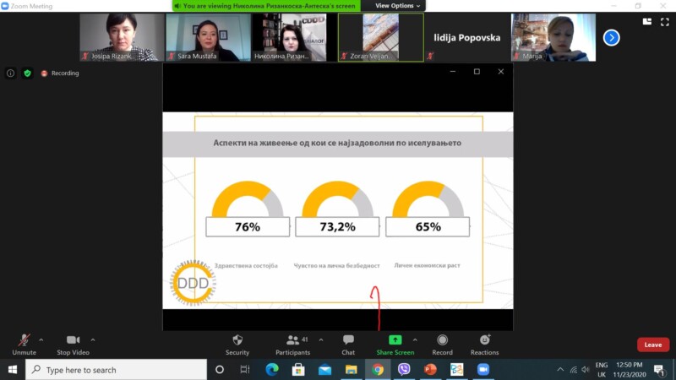The width and height of the screenshot is (676, 380).
Task: Click the green Share Screen icon
Action: [x=395, y=339]
